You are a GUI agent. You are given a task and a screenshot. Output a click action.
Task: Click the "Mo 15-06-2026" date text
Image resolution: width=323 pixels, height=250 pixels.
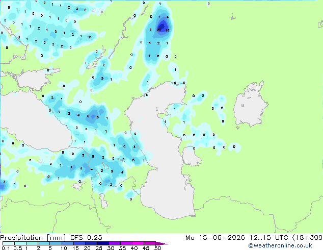(x=215, y=238)
